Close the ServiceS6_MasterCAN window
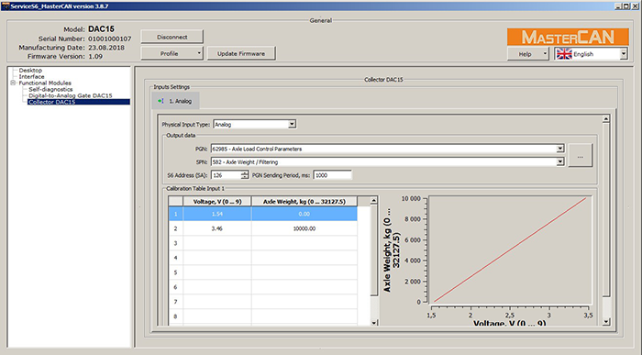This screenshot has width=642, height=355. pyautogui.click(x=635, y=6)
